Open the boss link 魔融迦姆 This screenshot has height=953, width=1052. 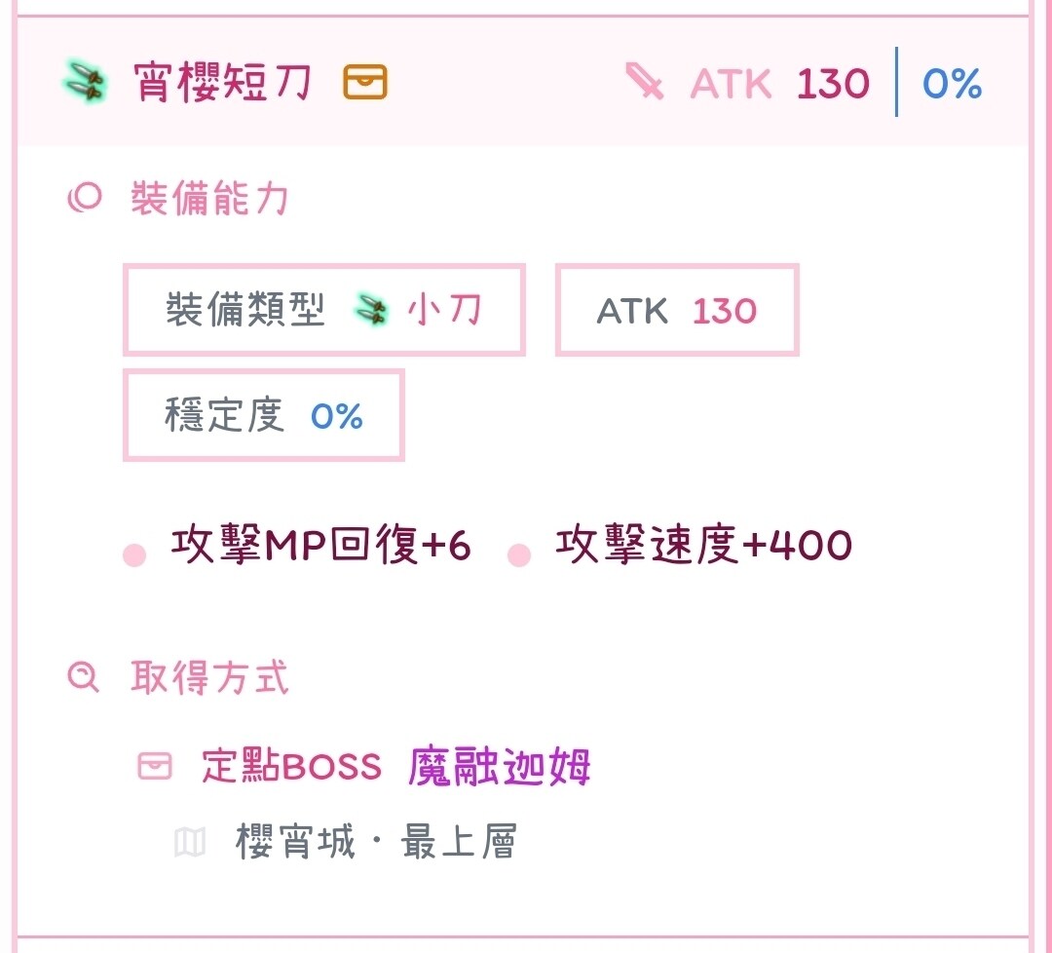(499, 766)
